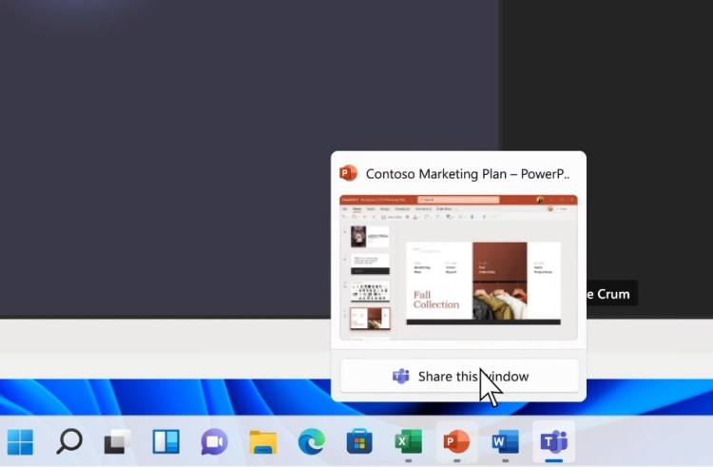Screen dimensions: 713x467
Task: Open the Widgets panel icon
Action: point(166,442)
